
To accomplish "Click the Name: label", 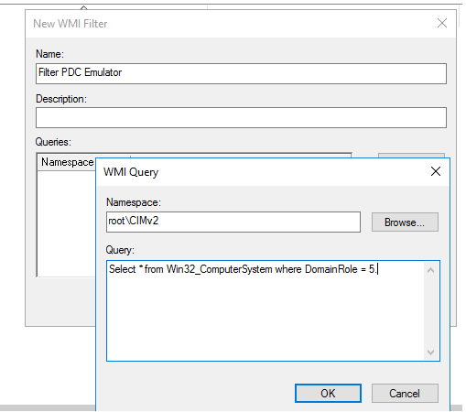I will click(x=49, y=54).
